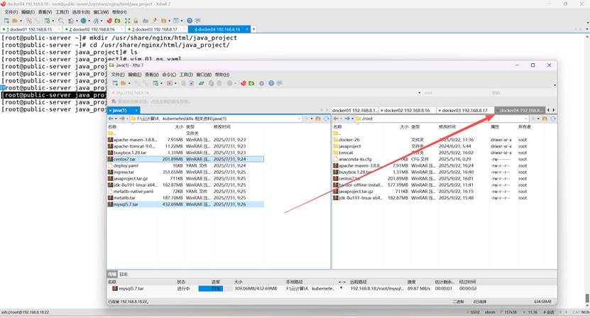Switch to Xftp remote tab docker03 192.168.8.17
590x318 pixels.
466,110
